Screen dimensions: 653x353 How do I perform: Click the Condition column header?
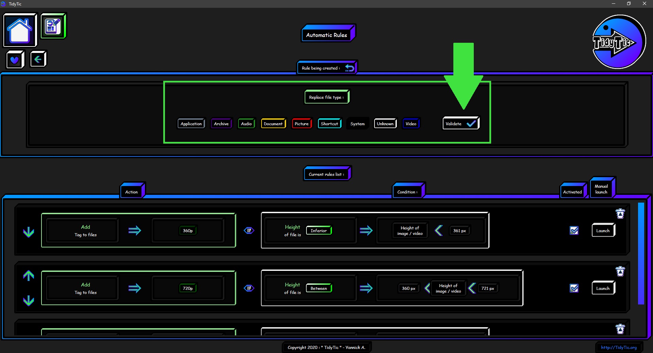[x=408, y=191]
